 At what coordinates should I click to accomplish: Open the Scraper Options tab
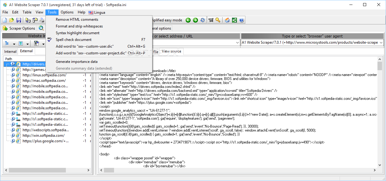click(x=19, y=28)
